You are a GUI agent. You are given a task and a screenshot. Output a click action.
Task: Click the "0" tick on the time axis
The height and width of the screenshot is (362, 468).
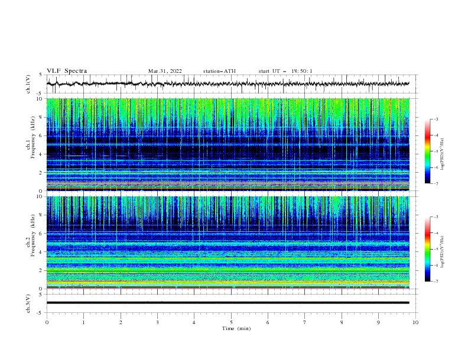point(47,322)
